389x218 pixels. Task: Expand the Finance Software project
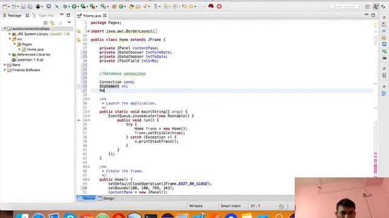(x=4, y=70)
